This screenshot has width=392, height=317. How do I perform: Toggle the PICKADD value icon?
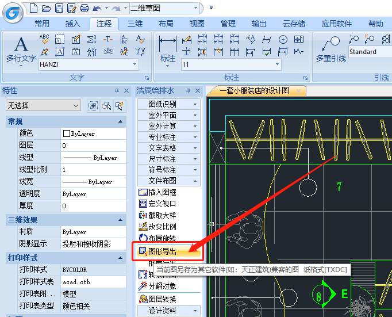93,106
